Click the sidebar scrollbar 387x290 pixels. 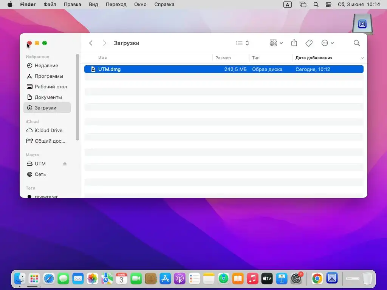pos(77,97)
